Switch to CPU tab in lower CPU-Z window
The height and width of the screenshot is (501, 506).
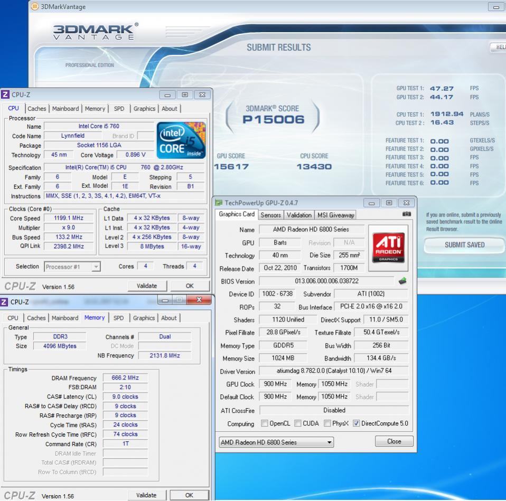13,318
